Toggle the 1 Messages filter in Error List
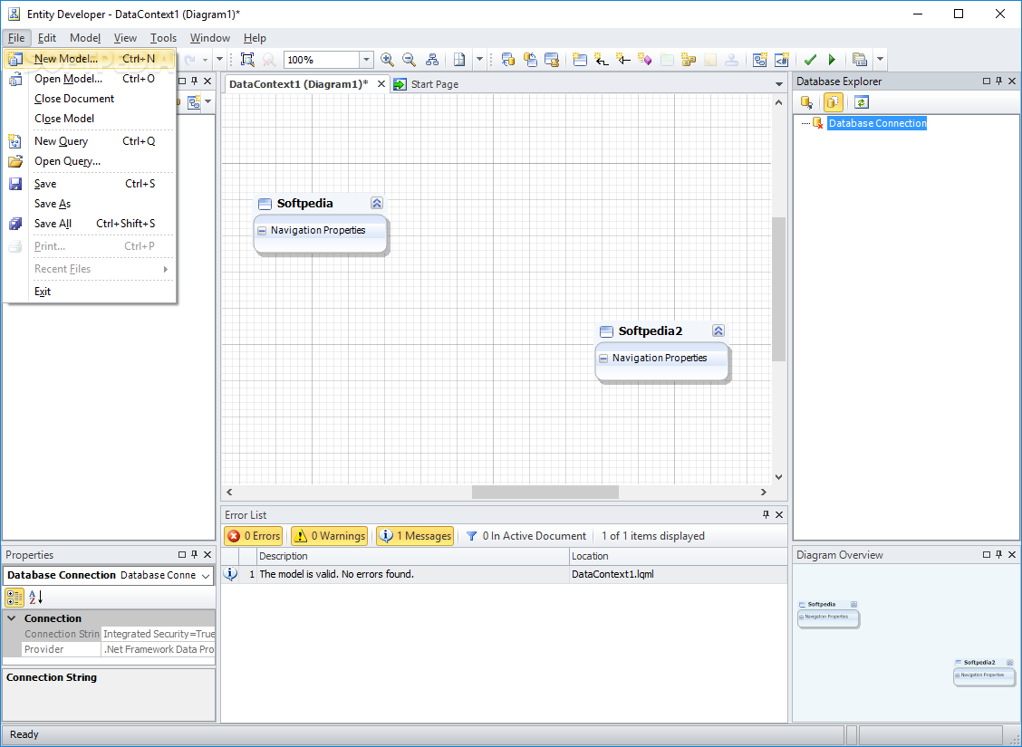This screenshot has height=747, width=1022. pyautogui.click(x=414, y=535)
